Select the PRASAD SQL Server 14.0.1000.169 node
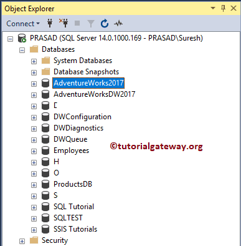This screenshot has height=246, width=241. 116,38
